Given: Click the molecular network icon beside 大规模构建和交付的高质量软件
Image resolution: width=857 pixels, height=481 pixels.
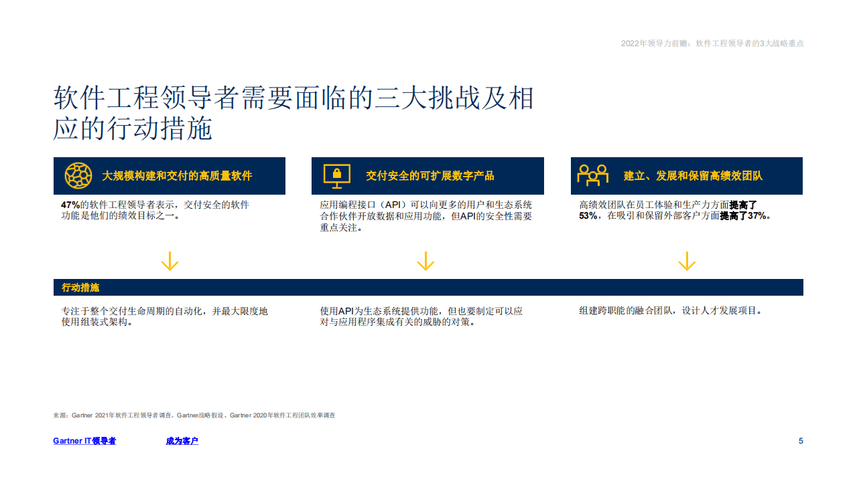Looking at the screenshot, I should pyautogui.click(x=78, y=176).
